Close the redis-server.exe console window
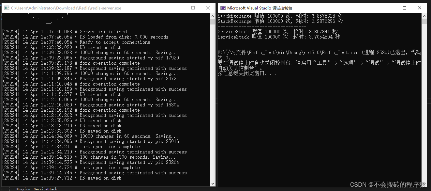 tap(208, 8)
